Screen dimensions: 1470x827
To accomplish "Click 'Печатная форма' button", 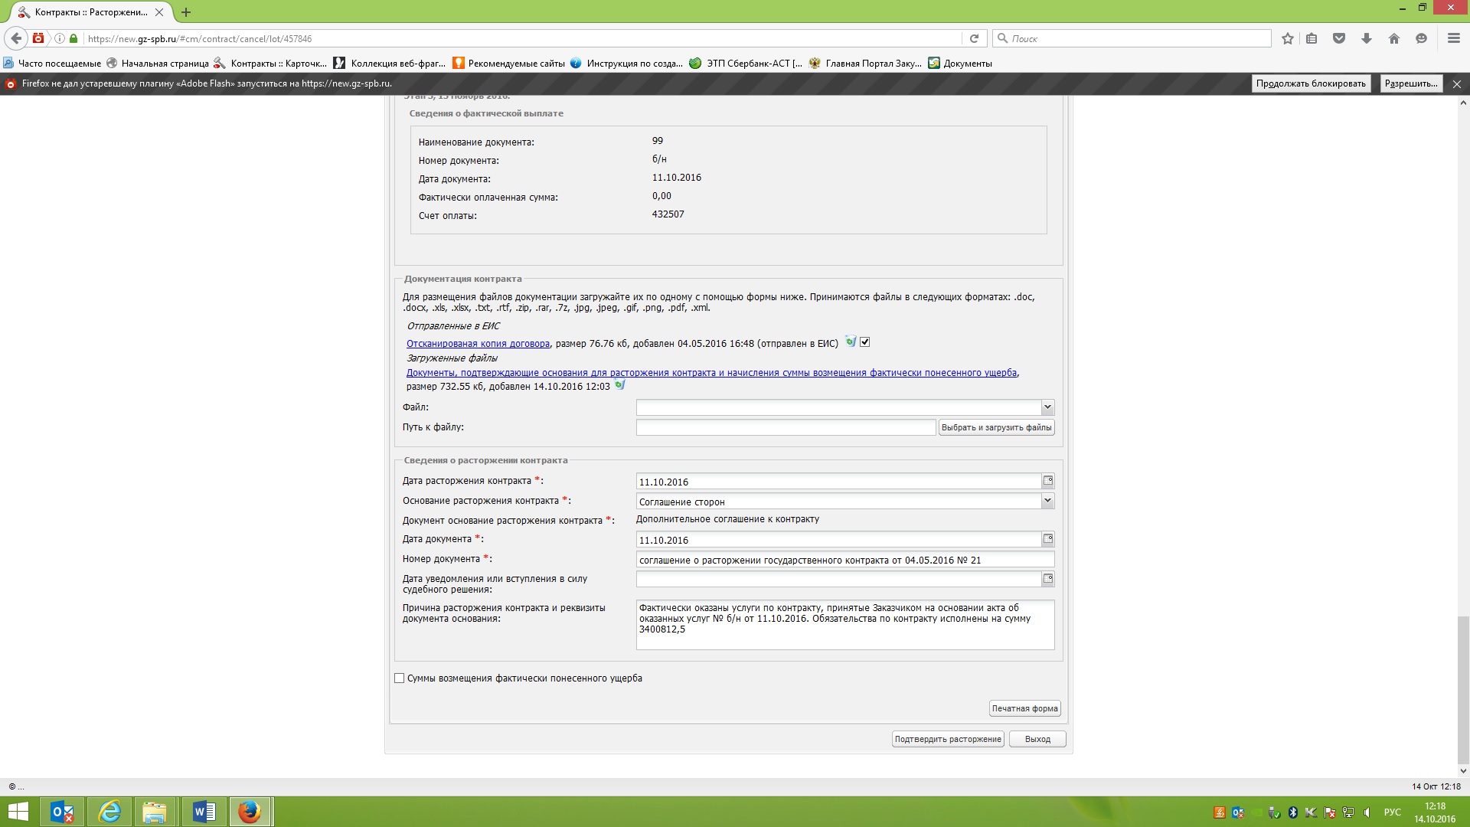I will (x=1024, y=708).
